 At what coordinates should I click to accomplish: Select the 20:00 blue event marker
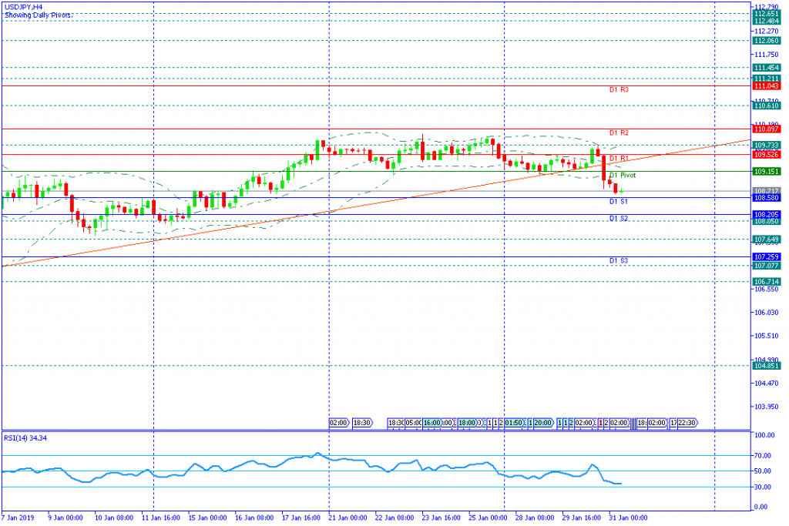click(x=543, y=423)
